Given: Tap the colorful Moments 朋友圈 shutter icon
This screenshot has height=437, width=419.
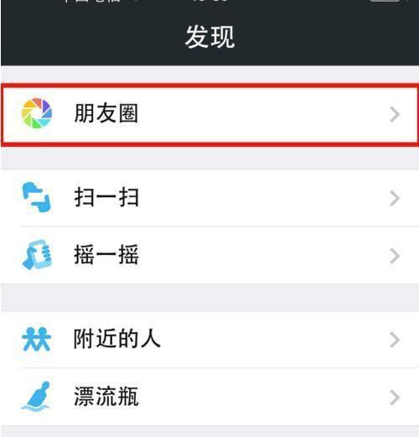Looking at the screenshot, I should pyautogui.click(x=37, y=113).
